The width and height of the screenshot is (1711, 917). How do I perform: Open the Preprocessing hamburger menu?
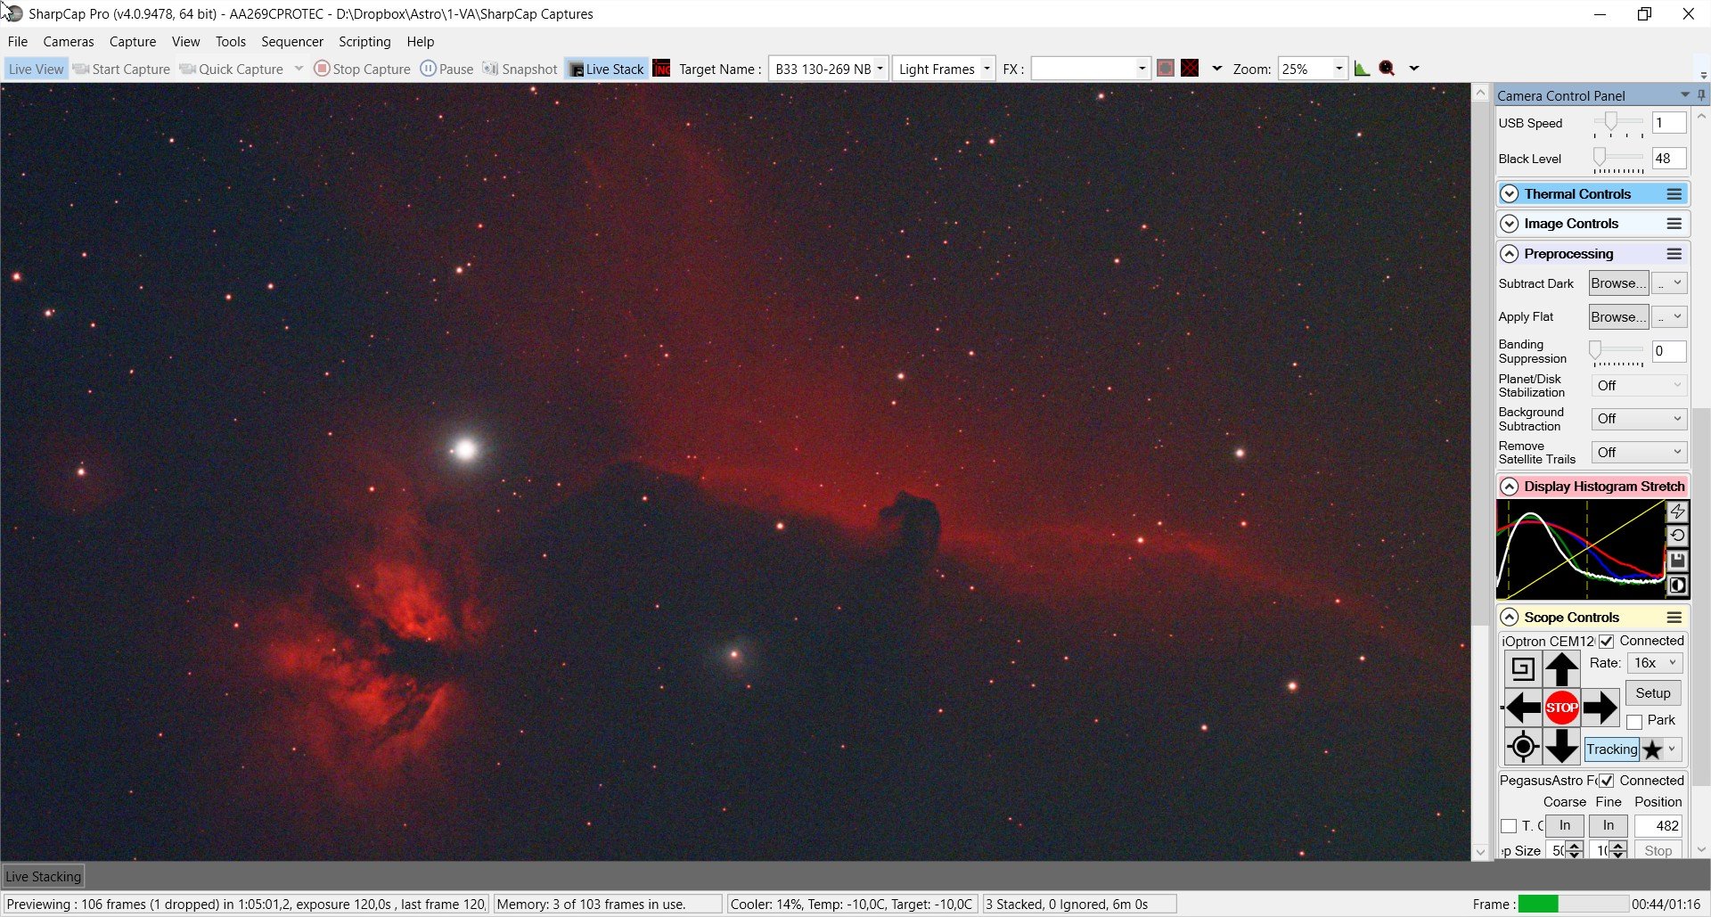pyautogui.click(x=1674, y=254)
